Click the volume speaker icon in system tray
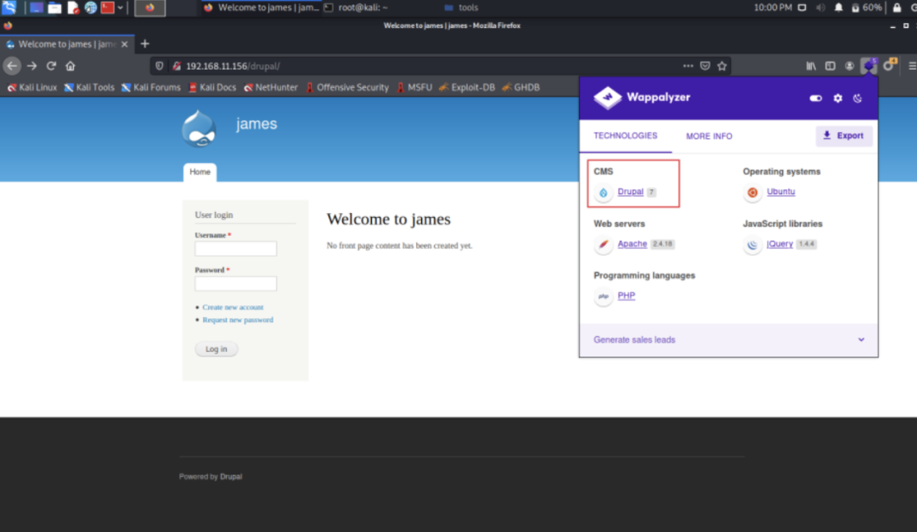Screen dimensions: 917x532 [820, 8]
